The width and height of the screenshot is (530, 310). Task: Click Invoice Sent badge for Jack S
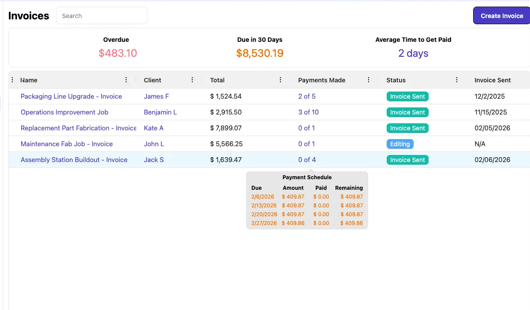(x=407, y=160)
